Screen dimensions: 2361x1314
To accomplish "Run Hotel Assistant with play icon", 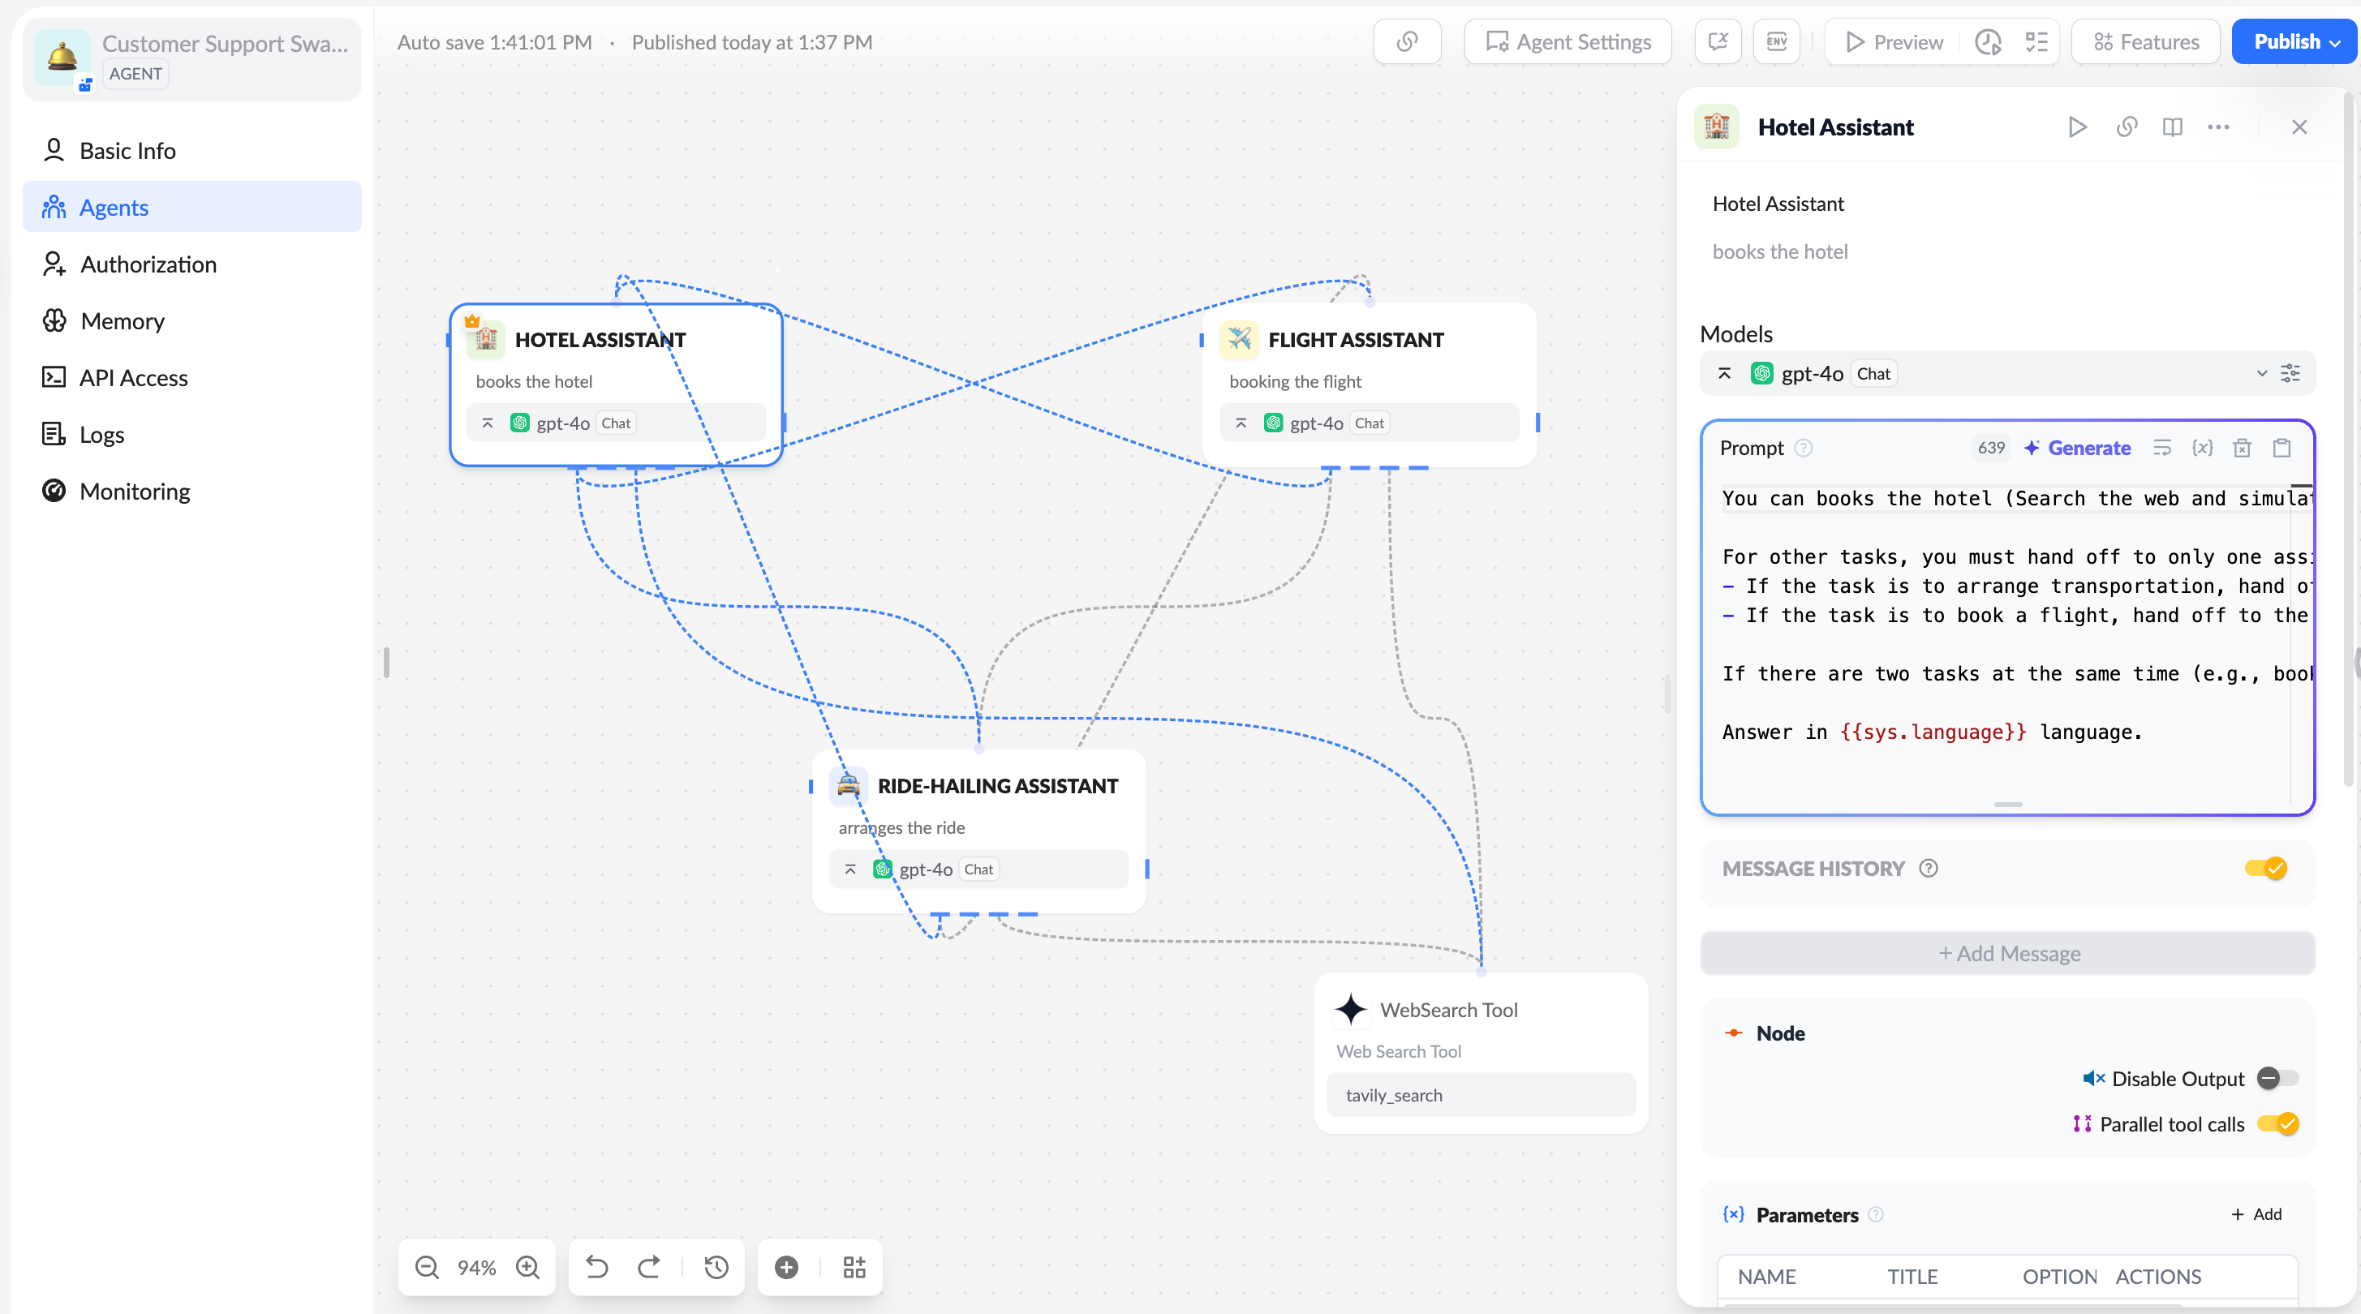I will click(2077, 127).
